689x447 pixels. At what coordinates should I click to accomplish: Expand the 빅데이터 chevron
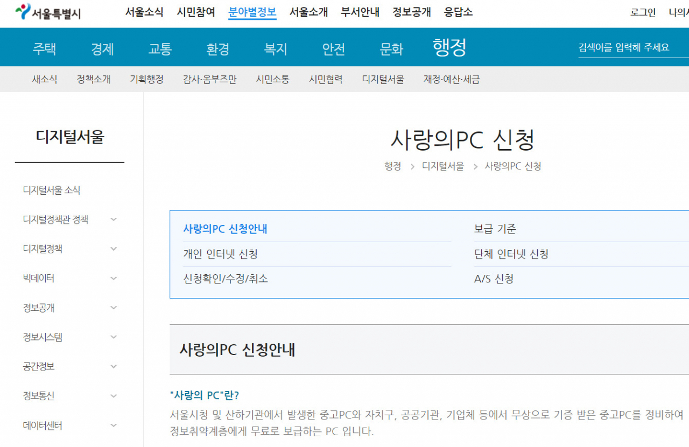pos(113,279)
